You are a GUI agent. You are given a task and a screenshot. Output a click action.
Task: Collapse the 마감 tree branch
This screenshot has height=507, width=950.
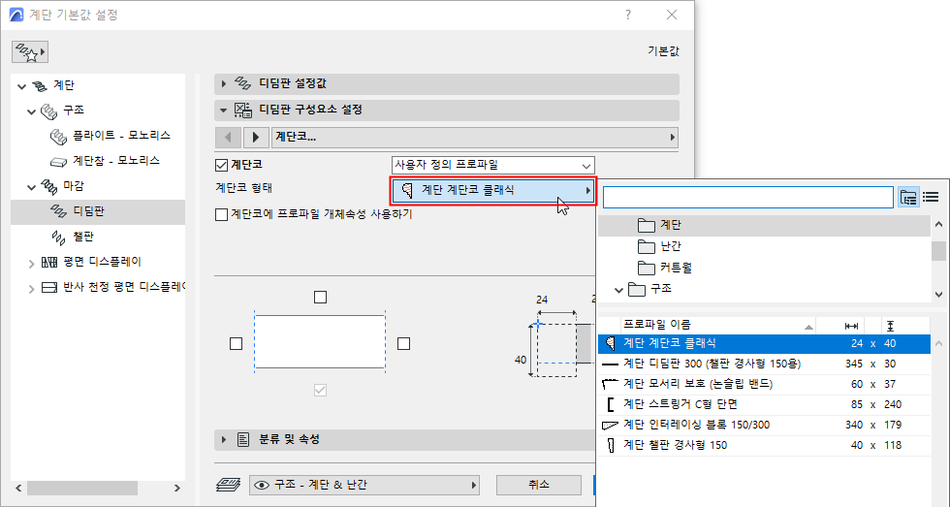(x=31, y=187)
